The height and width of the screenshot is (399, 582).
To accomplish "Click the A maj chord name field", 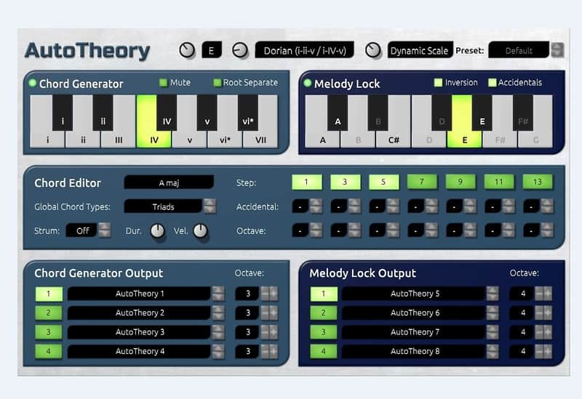I will tap(169, 182).
